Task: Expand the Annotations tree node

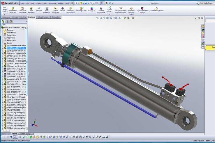Action: [2, 33]
